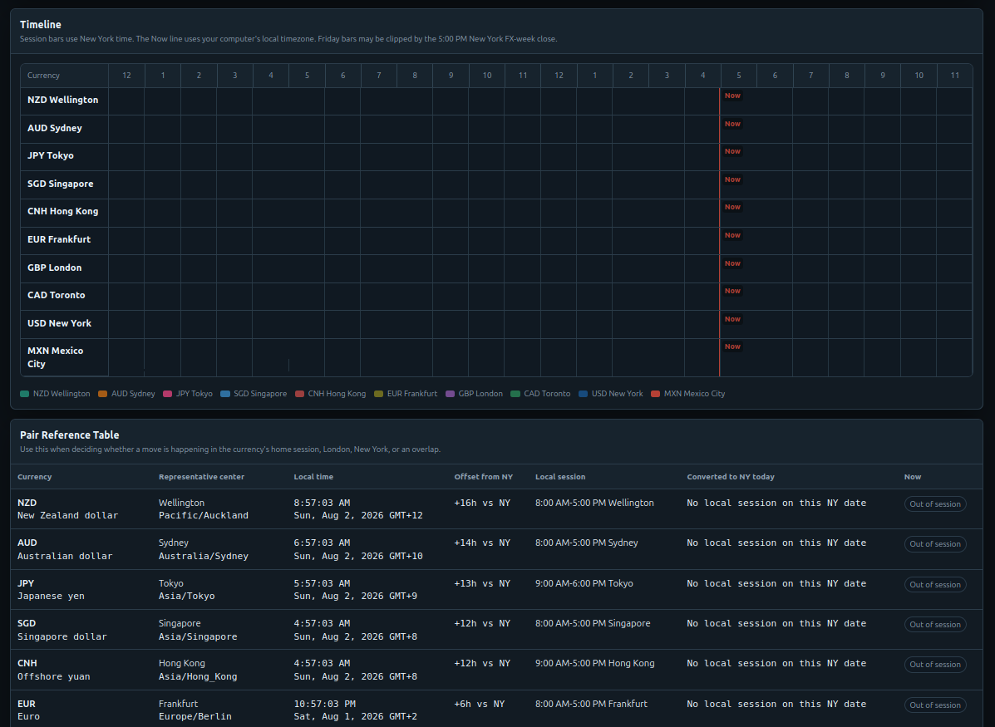Click the Now marker in MXN Mexico City row
Screen dimensions: 995x727
pyautogui.click(x=732, y=347)
